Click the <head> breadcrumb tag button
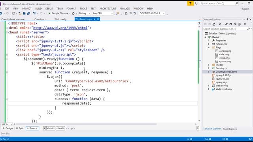 click(x=60, y=128)
